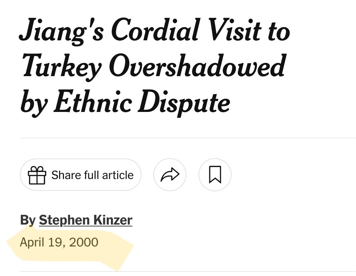Click the curved arrow share icon
356x276 pixels.
coord(170,174)
